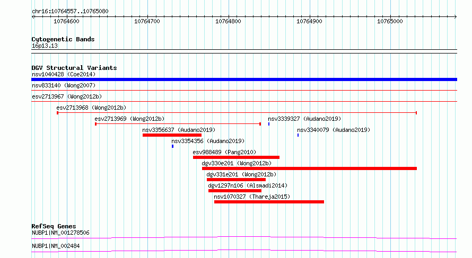Select the nsv1040428 (Coe2014) label

pos(64,74)
